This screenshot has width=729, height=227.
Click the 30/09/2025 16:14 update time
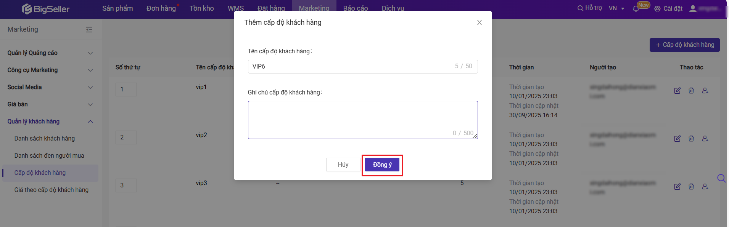[533, 115]
